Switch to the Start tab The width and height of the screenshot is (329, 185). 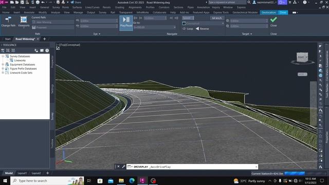coord(8,39)
